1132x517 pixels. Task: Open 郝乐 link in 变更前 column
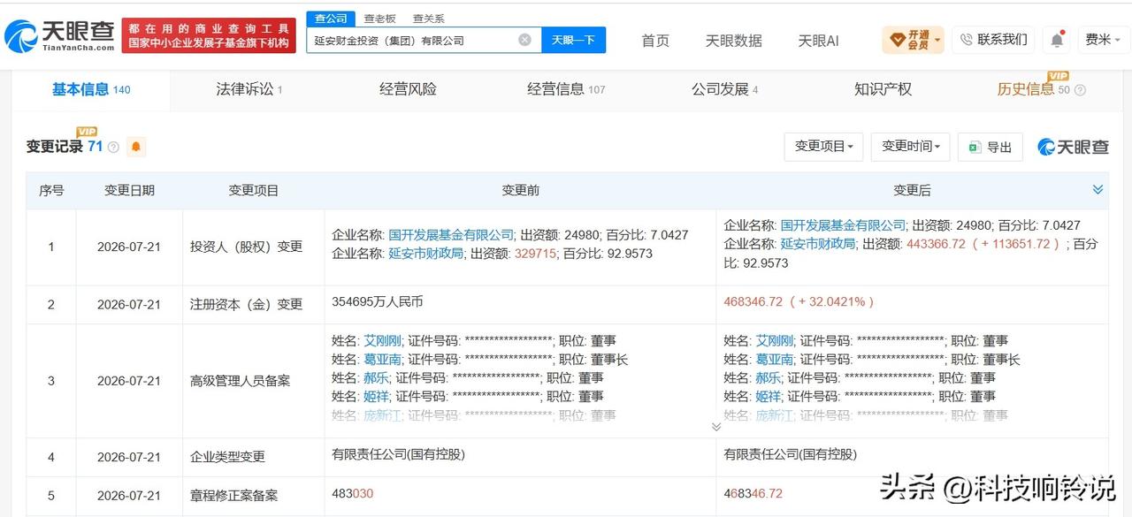pos(377,377)
